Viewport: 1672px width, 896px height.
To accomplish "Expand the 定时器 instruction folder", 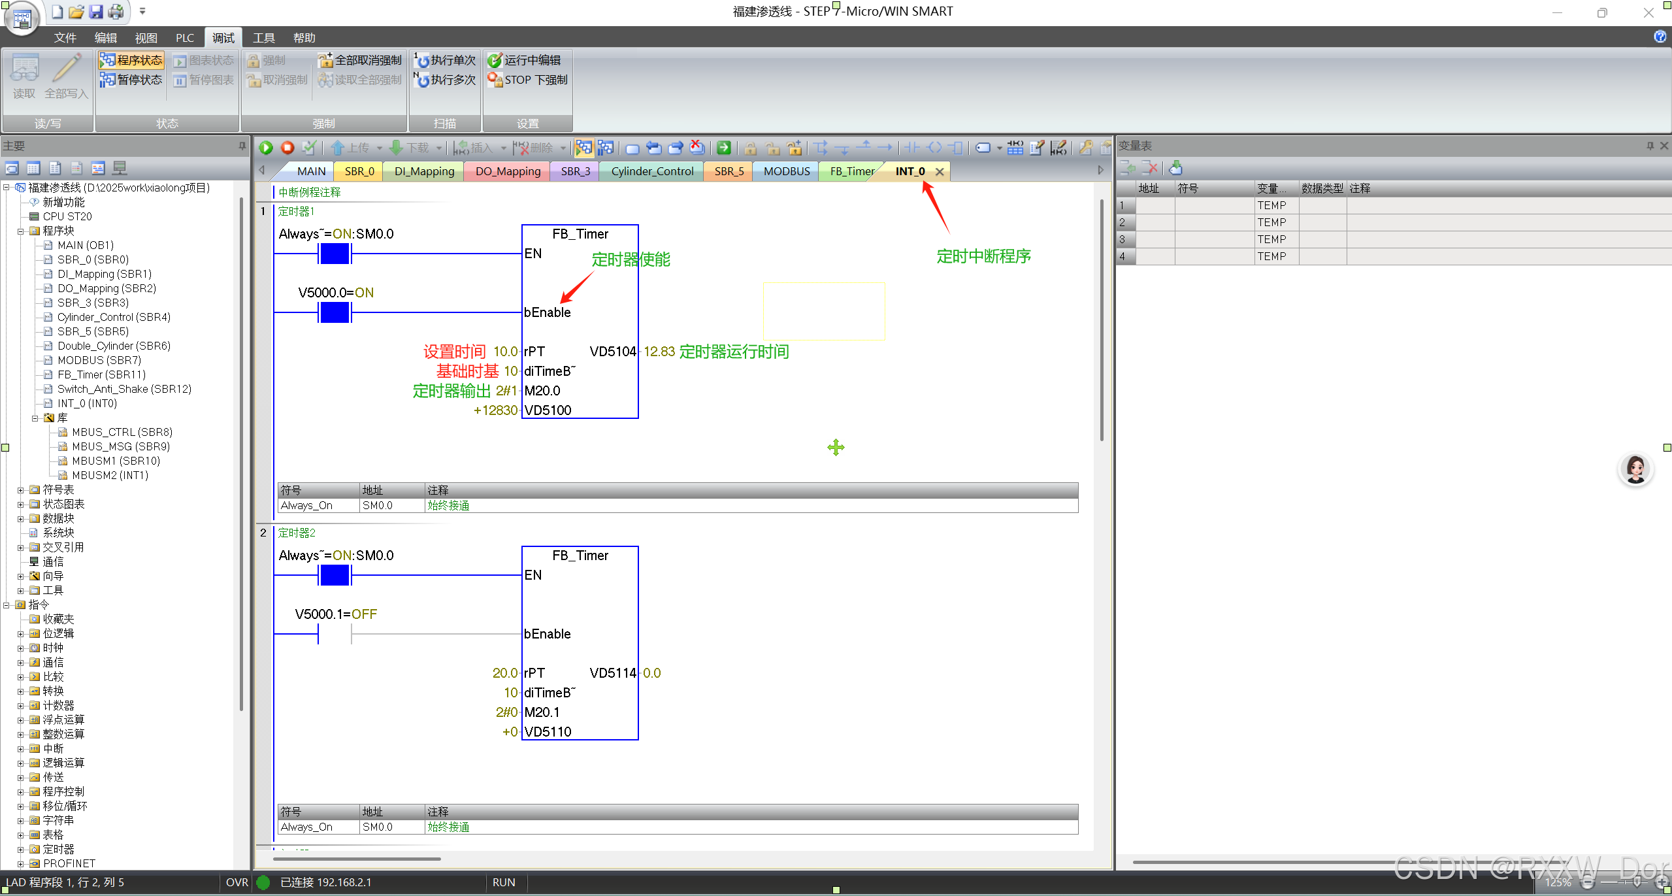I will 21,850.
